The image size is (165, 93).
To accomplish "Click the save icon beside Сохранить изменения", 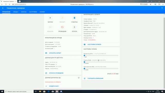I will [x=85, y=79].
